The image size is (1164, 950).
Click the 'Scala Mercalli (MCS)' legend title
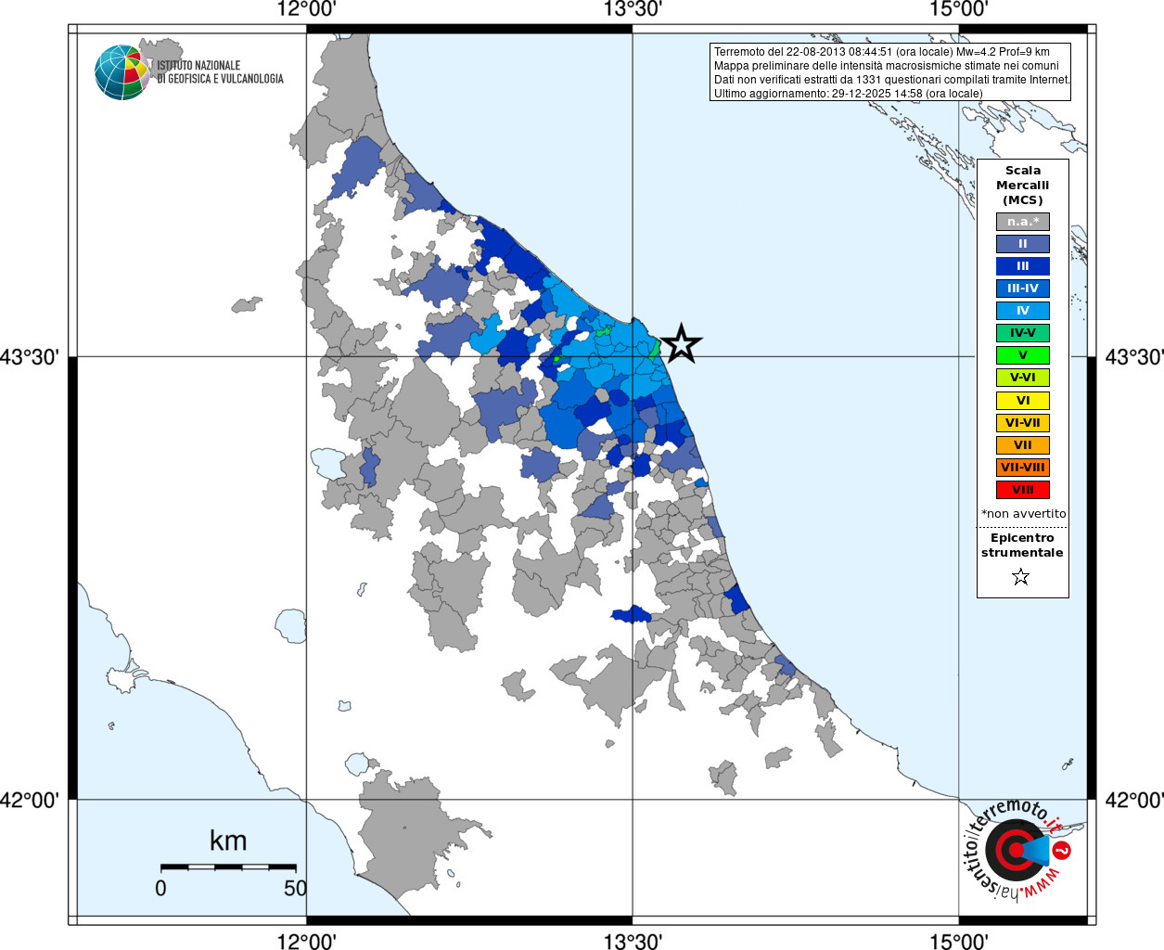tap(1023, 185)
